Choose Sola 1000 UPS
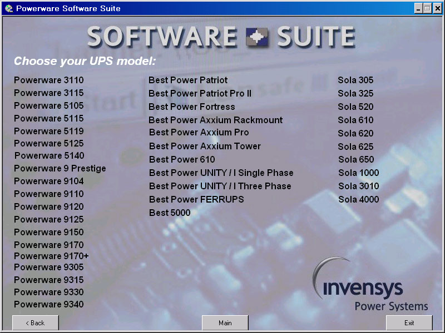Image resolution: width=445 pixels, height=333 pixels. tap(358, 173)
